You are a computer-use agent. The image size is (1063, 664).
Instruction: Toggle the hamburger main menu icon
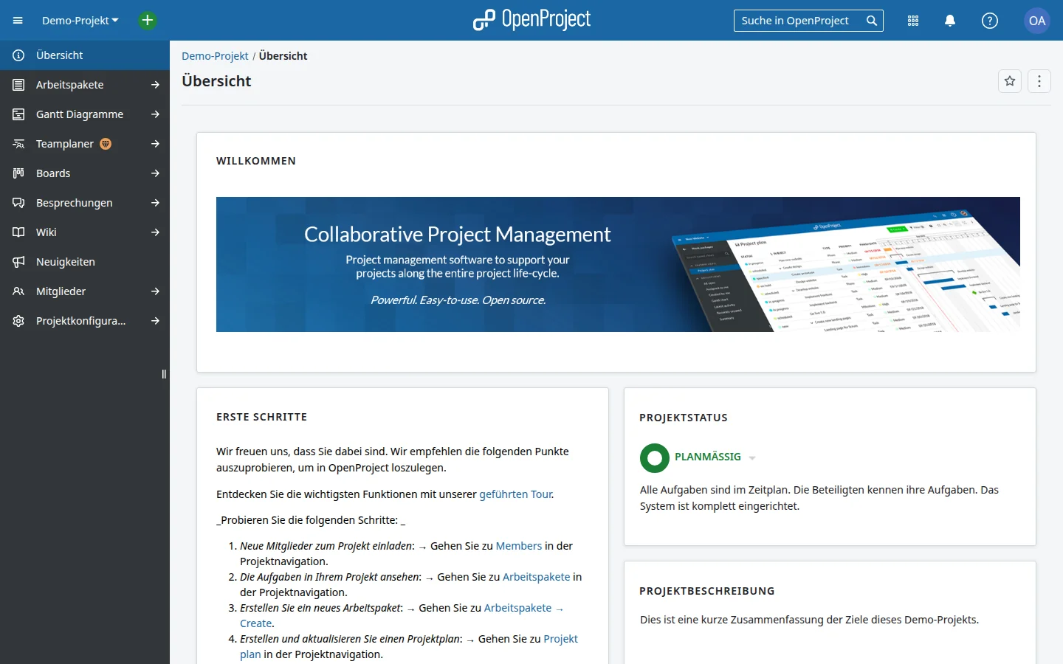click(x=18, y=21)
